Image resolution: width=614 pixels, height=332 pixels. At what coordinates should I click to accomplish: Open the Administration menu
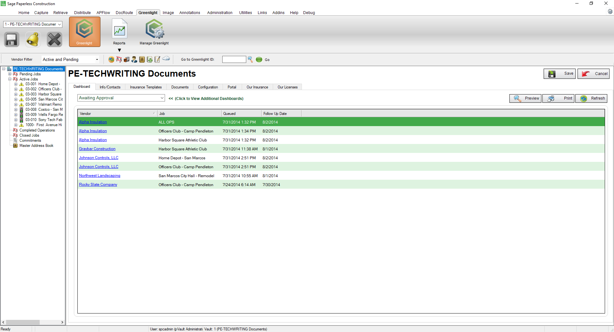220,13
